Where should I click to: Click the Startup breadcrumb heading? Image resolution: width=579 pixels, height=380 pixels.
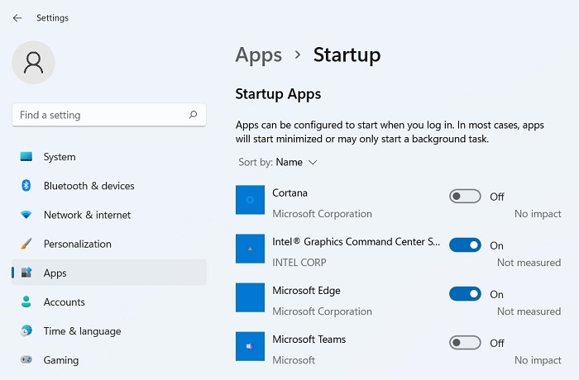[x=347, y=55]
